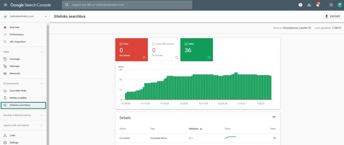Click the Settings gear icon
Screen dimensions: 344x145
[x=5, y=143]
